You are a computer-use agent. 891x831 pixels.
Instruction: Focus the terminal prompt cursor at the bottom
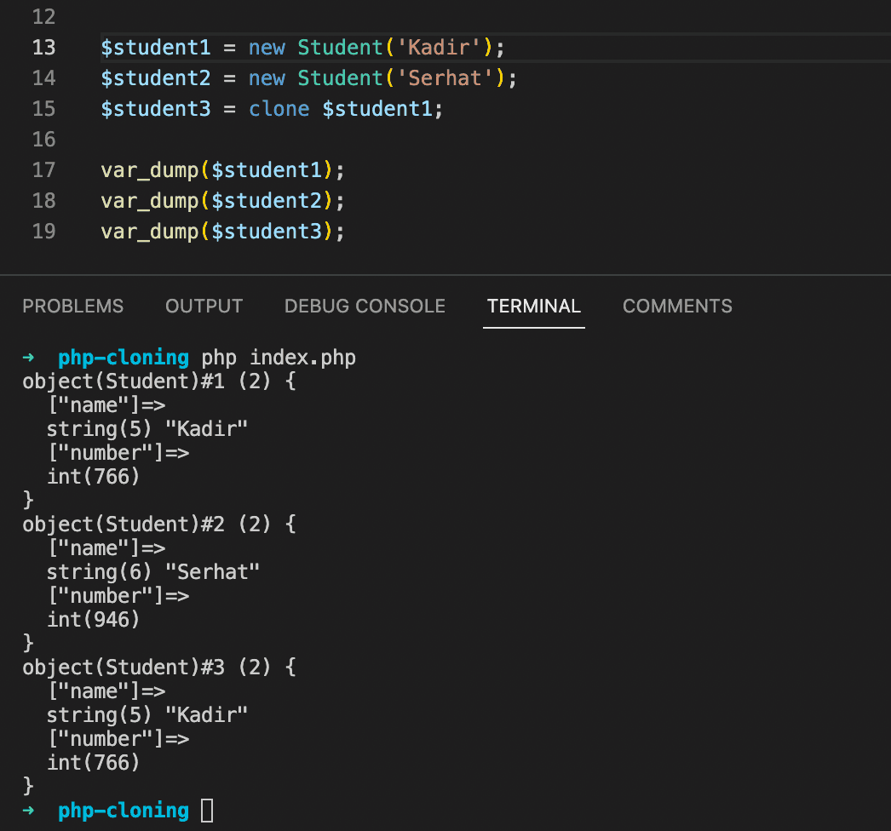[x=207, y=811]
